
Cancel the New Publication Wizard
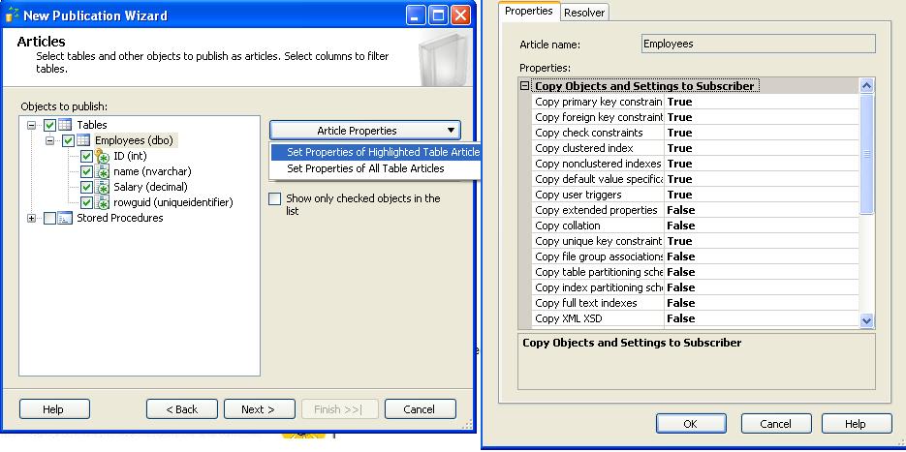pos(421,409)
